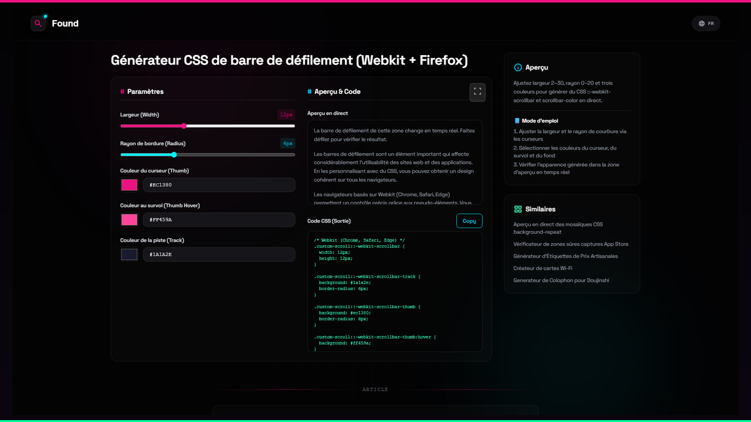The height and width of the screenshot is (422, 751).
Task: Click the -webkit-scrollbar-thumb:hover code line
Action: [x=375, y=337]
